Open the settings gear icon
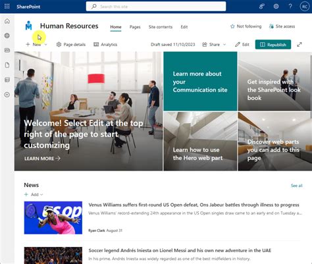312x264 pixels. 276,7
